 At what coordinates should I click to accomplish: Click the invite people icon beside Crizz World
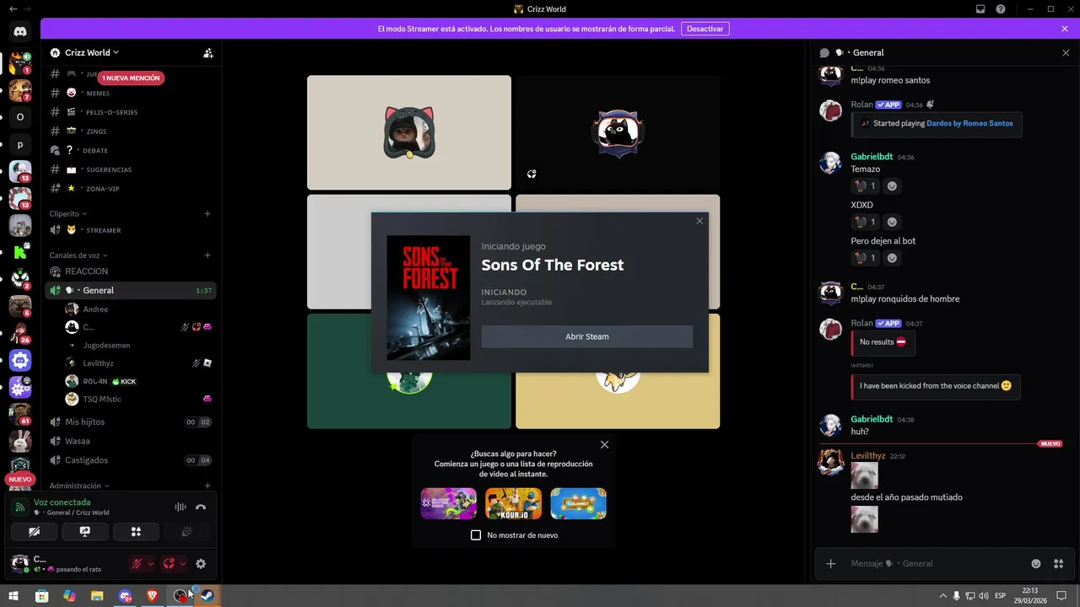(x=208, y=52)
